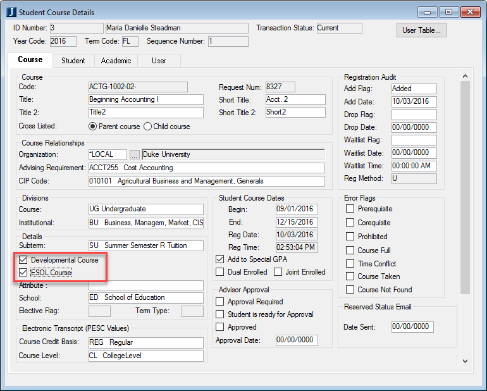Click into the Add Flag field
The height and width of the screenshot is (391, 487).
[x=414, y=89]
